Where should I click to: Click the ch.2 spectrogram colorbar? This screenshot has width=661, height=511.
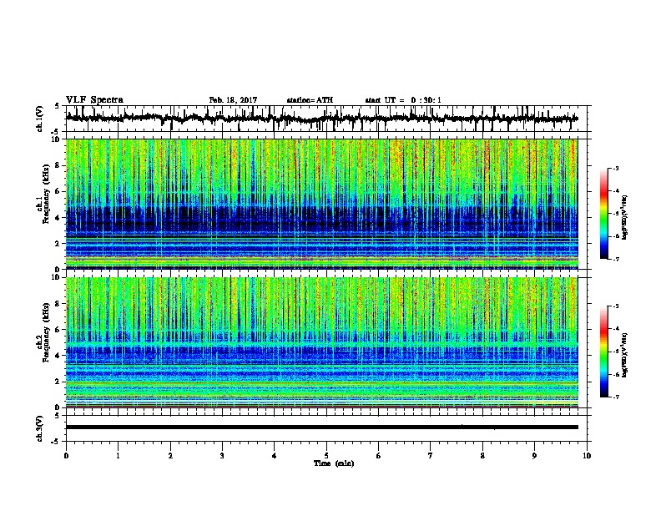[x=604, y=352]
